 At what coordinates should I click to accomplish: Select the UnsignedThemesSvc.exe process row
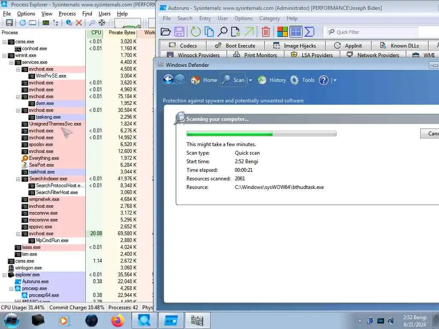click(x=55, y=124)
